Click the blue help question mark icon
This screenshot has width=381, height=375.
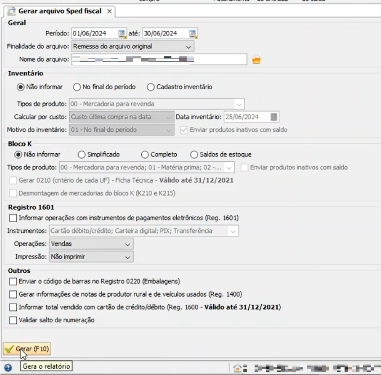coord(8,367)
